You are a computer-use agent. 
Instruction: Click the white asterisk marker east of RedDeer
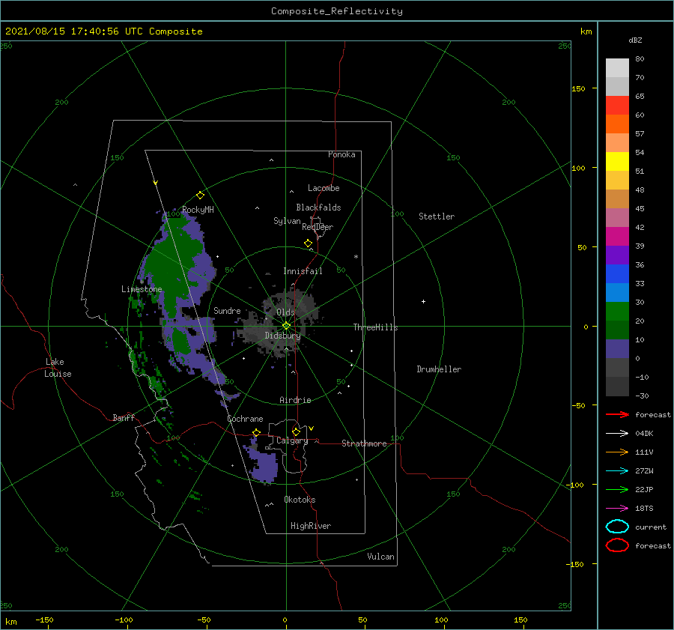(356, 257)
